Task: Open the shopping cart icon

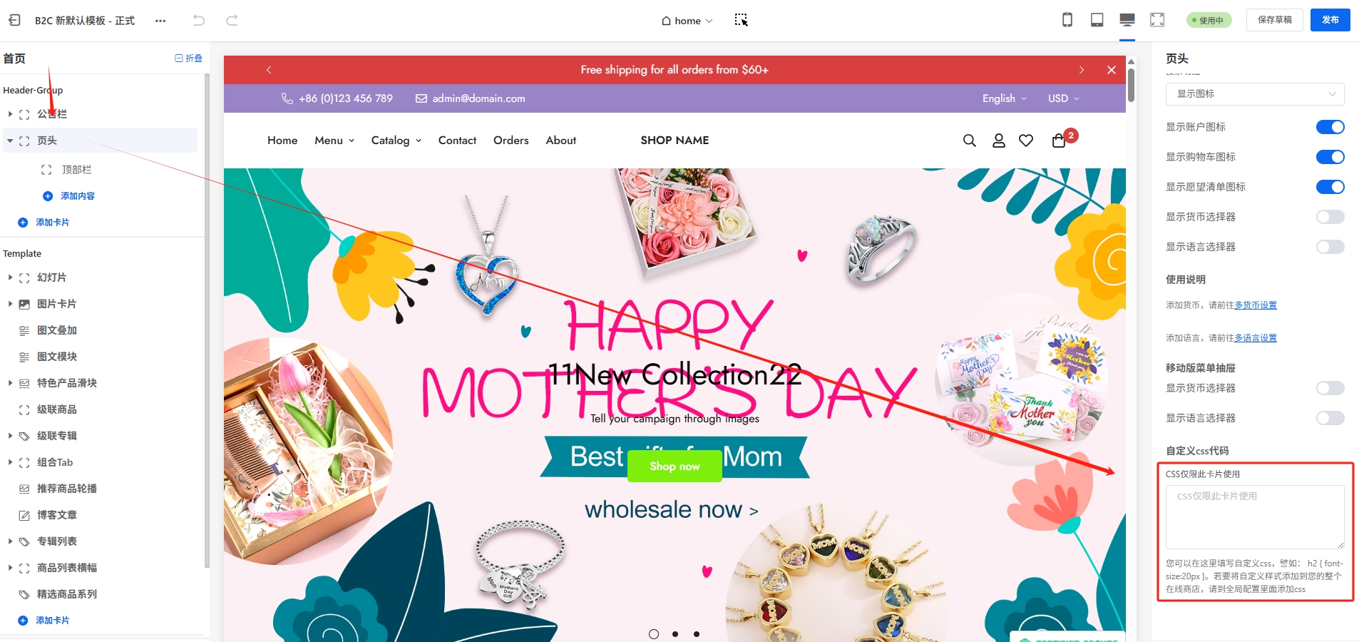Action: (x=1059, y=141)
